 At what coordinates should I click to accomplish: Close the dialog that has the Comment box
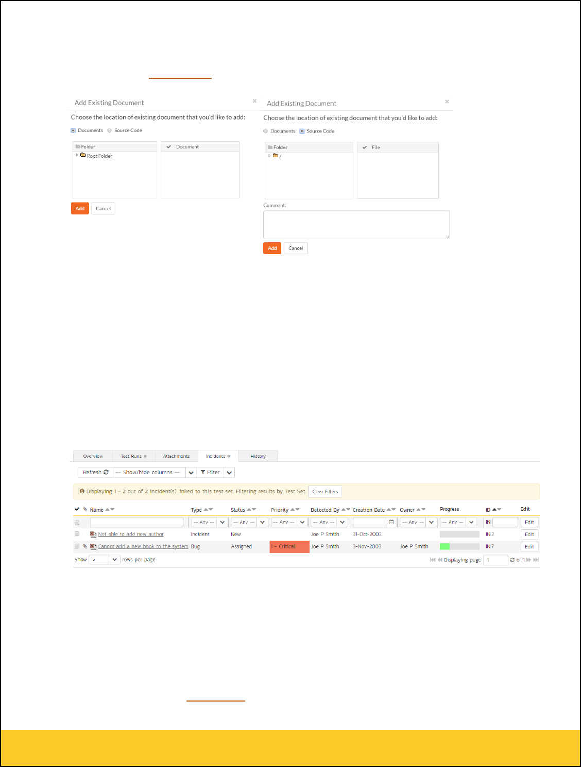point(447,102)
